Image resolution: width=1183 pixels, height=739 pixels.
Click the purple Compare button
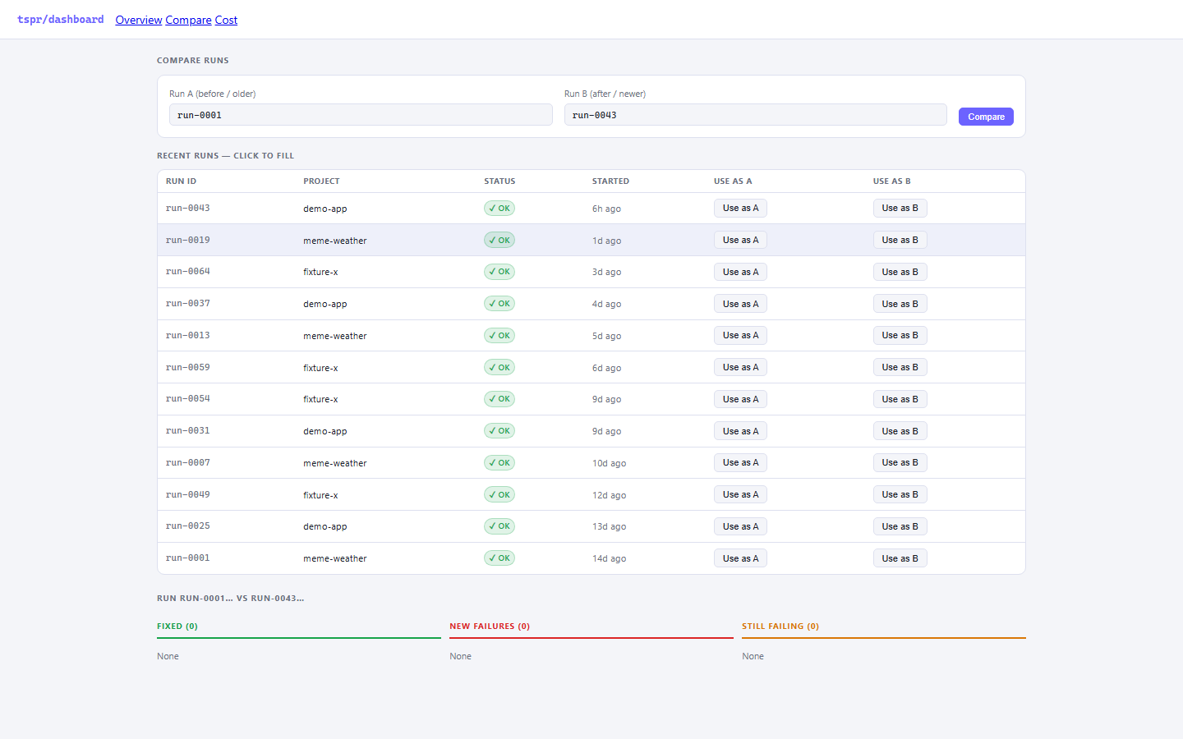[986, 117]
